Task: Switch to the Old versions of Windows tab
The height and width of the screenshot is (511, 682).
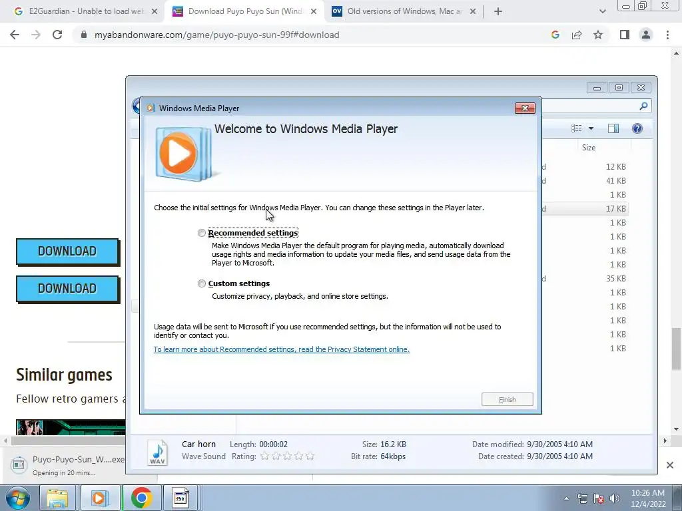Action: [x=403, y=11]
